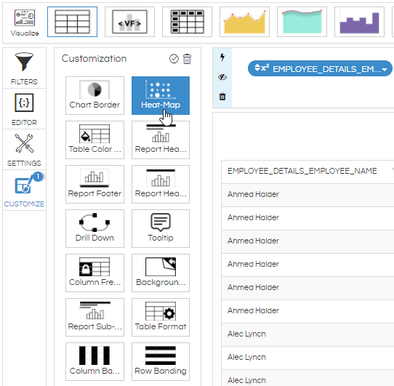Apply customization with the checkmark icon
The height and width of the screenshot is (386, 394).
[174, 59]
